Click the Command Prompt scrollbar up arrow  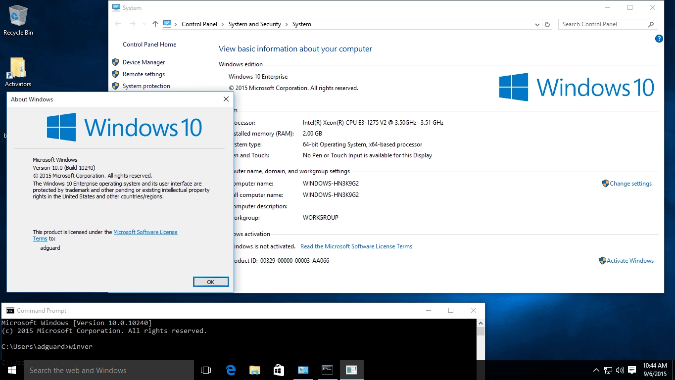point(481,323)
